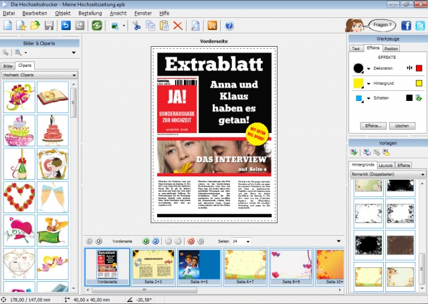428x304 pixels.
Task: Click the blue help question mark icon
Action: point(229,26)
